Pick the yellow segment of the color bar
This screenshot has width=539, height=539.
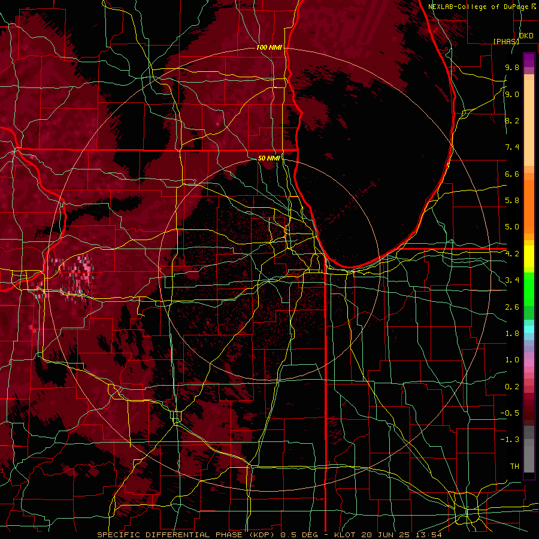click(x=529, y=256)
